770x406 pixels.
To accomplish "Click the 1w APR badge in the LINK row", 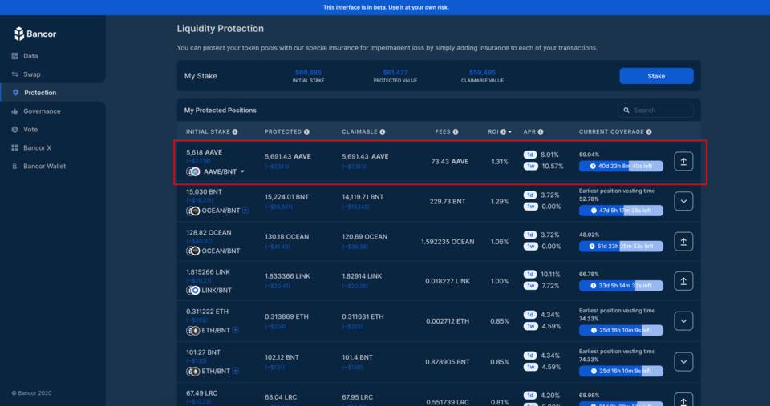I will 530,286.
